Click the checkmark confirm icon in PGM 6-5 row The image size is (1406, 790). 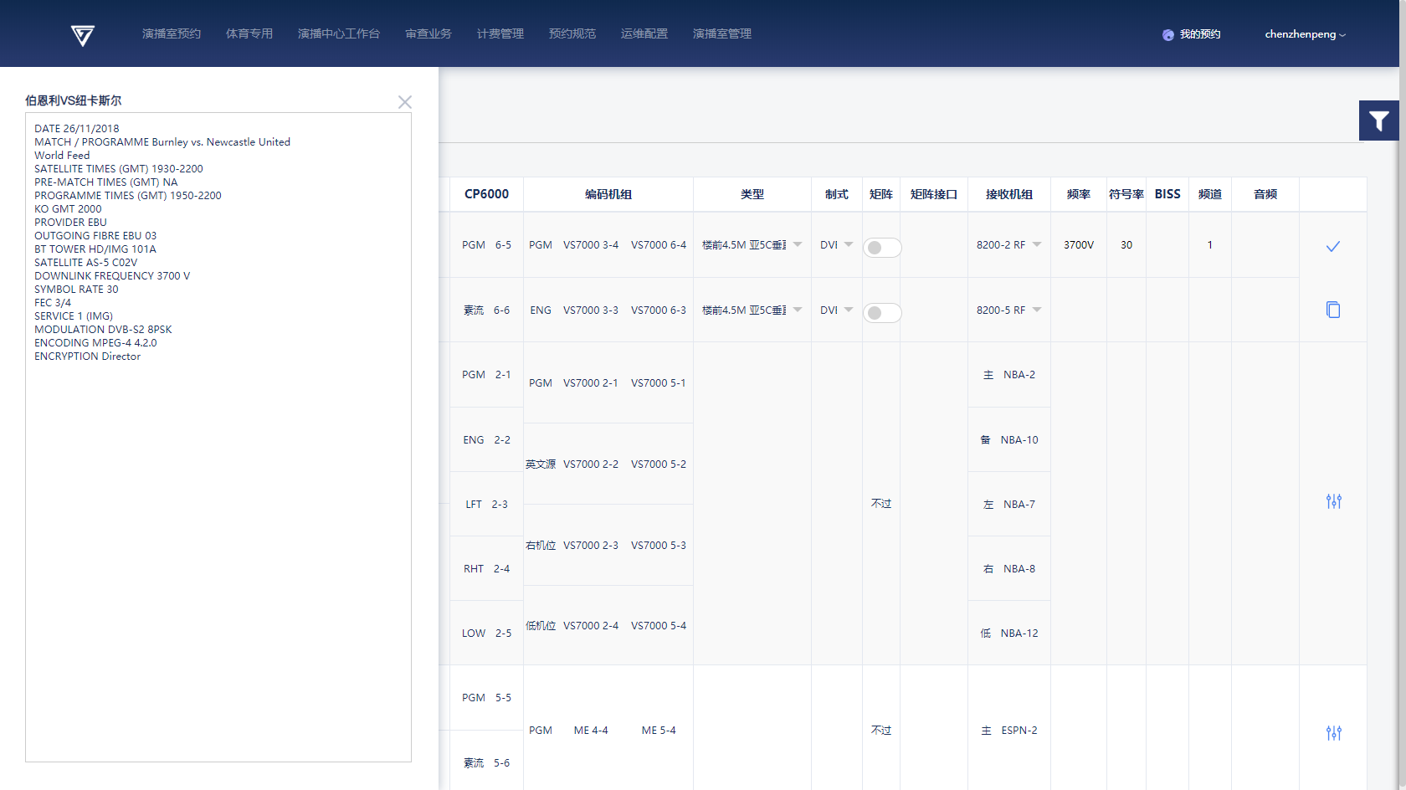coord(1332,246)
